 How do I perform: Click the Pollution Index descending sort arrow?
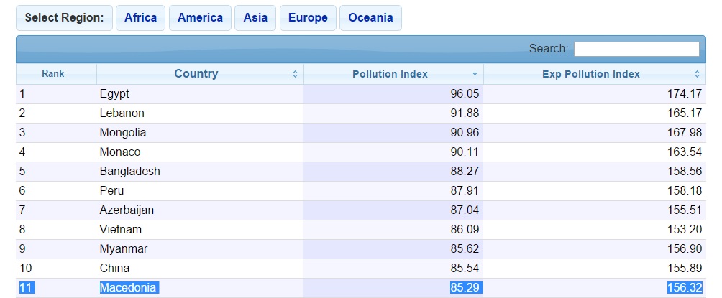(x=475, y=74)
